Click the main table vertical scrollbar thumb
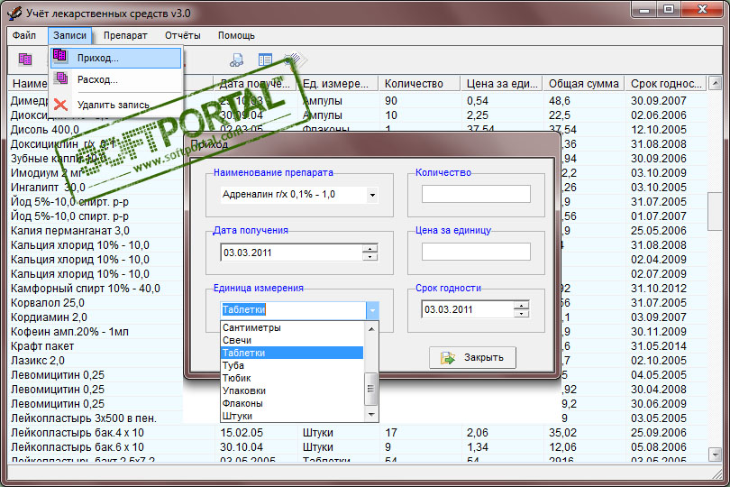This screenshot has width=730, height=487. tap(715, 211)
